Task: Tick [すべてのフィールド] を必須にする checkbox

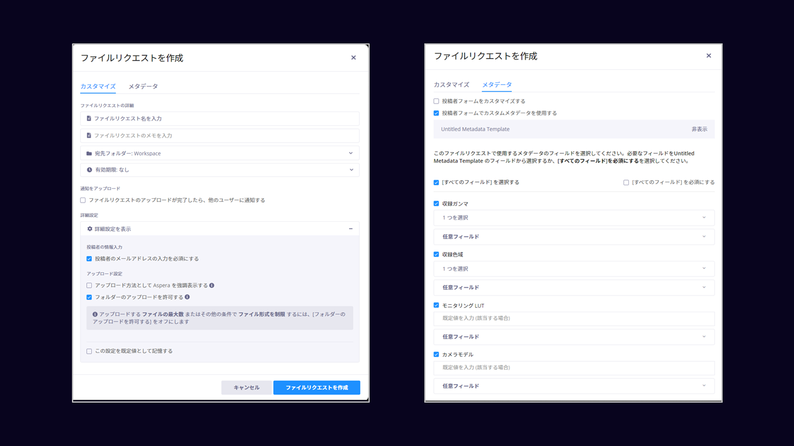Action: tap(626, 183)
